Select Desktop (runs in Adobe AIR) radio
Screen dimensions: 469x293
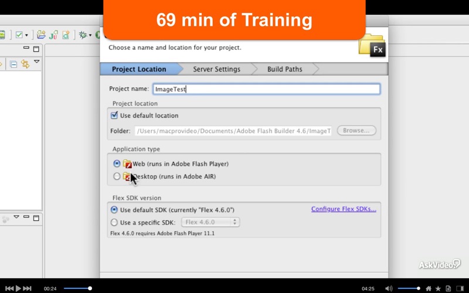[x=117, y=176]
